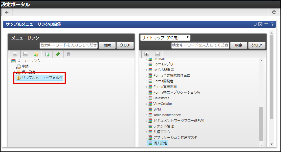This screenshot has height=152, width=281.
Task: Open the サイトマップ（PC用） dropdown
Action: (165, 38)
